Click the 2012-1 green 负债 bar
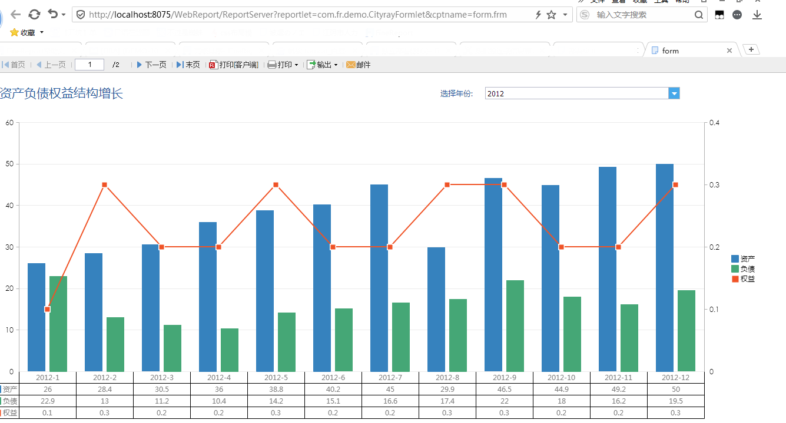Image resolution: width=786 pixels, height=423 pixels. coord(58,324)
